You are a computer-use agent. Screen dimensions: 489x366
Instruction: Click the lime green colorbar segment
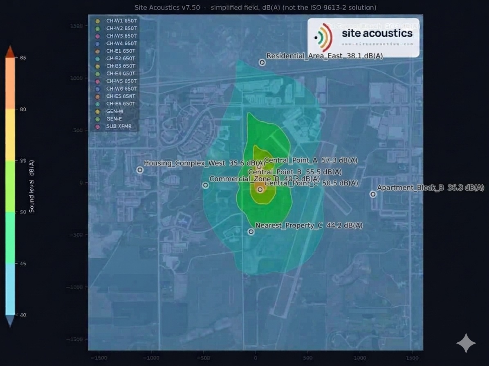click(x=10, y=187)
